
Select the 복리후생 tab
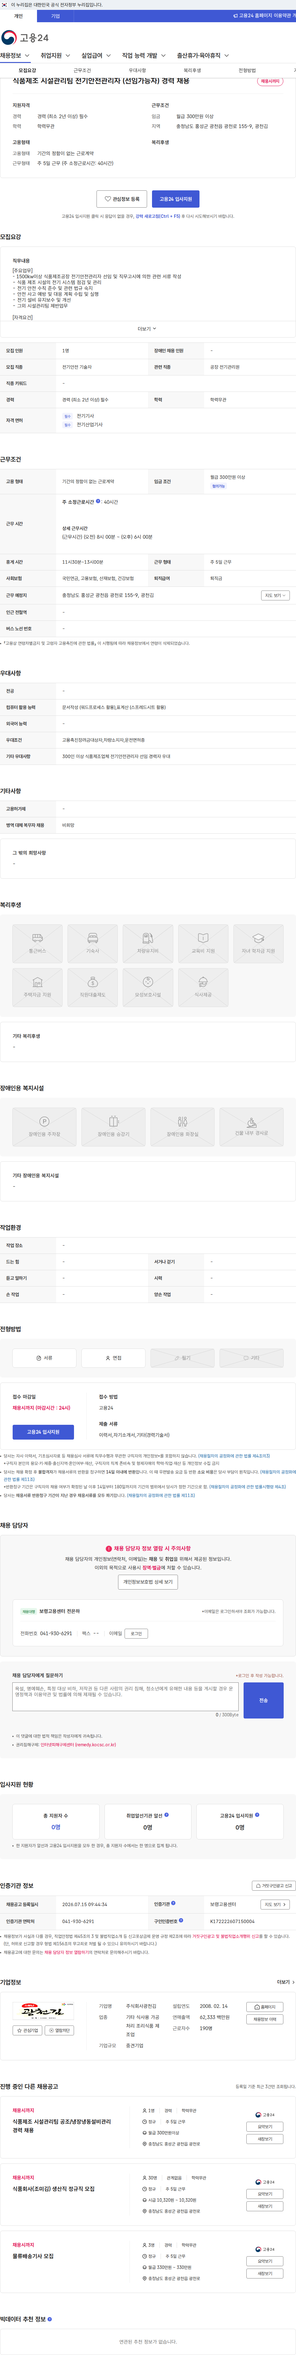192,70
